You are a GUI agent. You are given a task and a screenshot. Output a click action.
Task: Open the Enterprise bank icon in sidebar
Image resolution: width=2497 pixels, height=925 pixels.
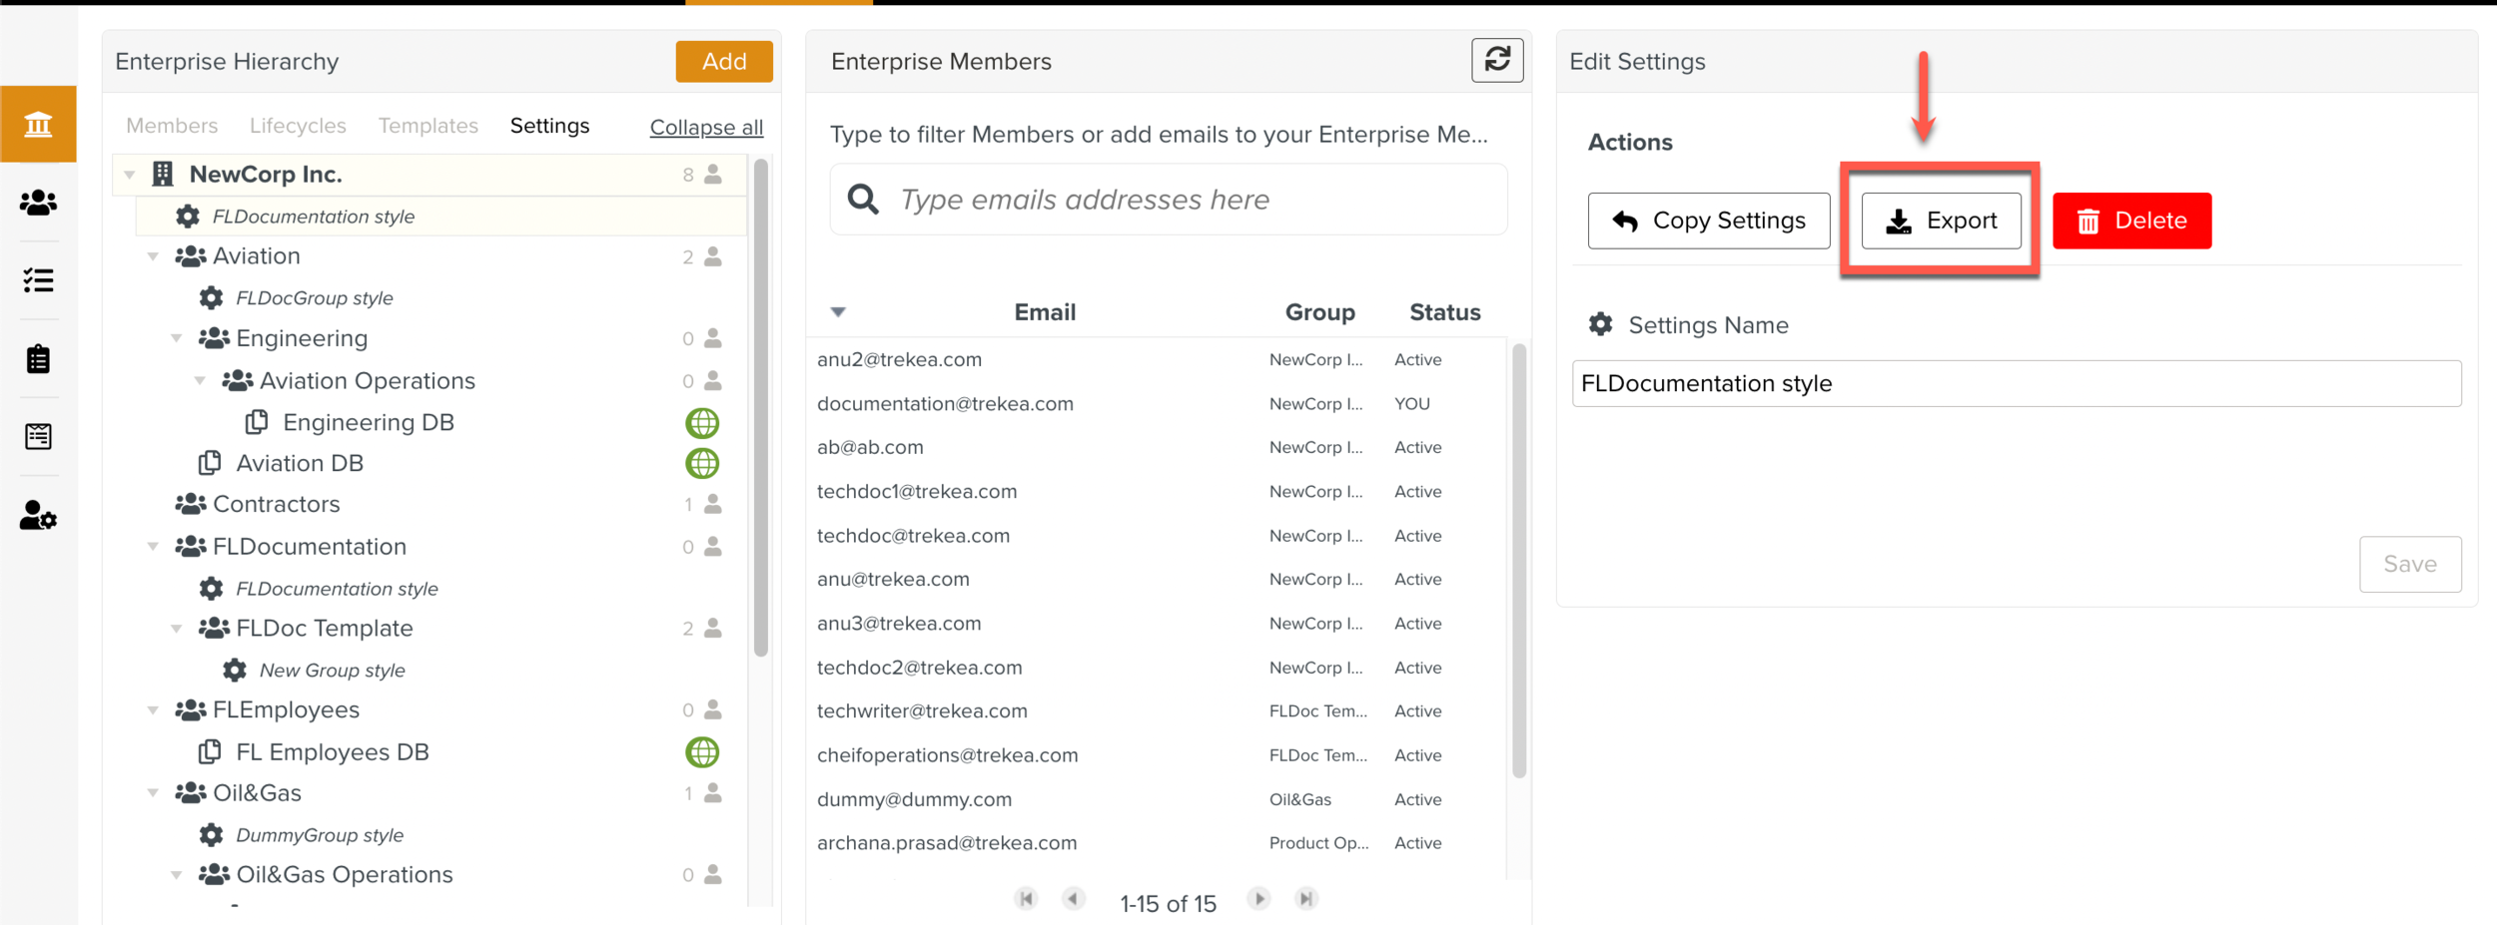click(x=38, y=125)
